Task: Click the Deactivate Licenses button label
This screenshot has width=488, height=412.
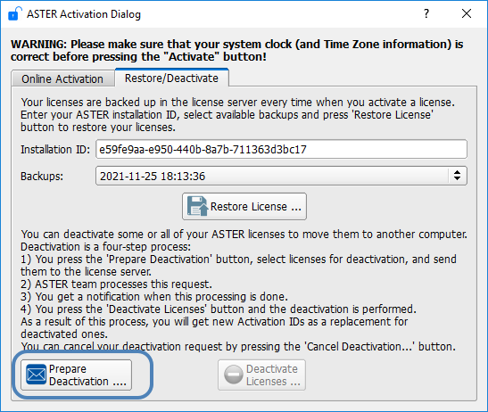Action: tap(273, 375)
